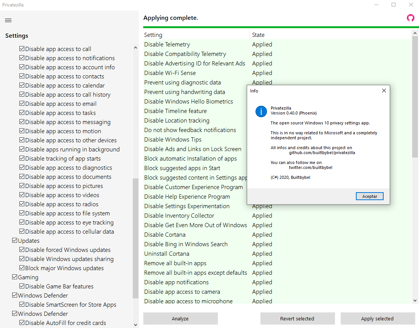The height and width of the screenshot is (328, 419).
Task: Select Disable Inventory Collector row
Action: [278, 216]
